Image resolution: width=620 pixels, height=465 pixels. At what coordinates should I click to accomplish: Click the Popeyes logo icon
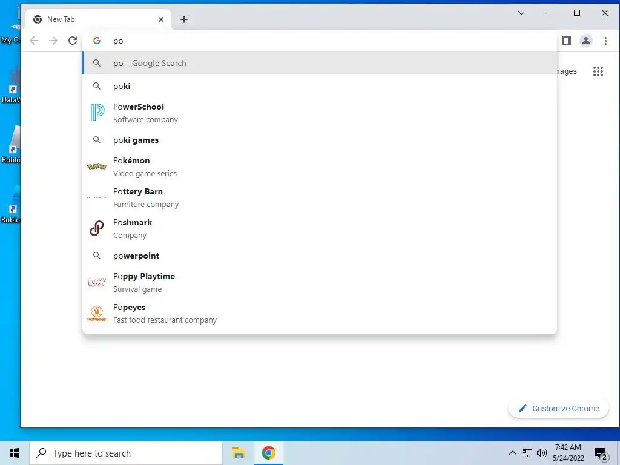point(96,313)
